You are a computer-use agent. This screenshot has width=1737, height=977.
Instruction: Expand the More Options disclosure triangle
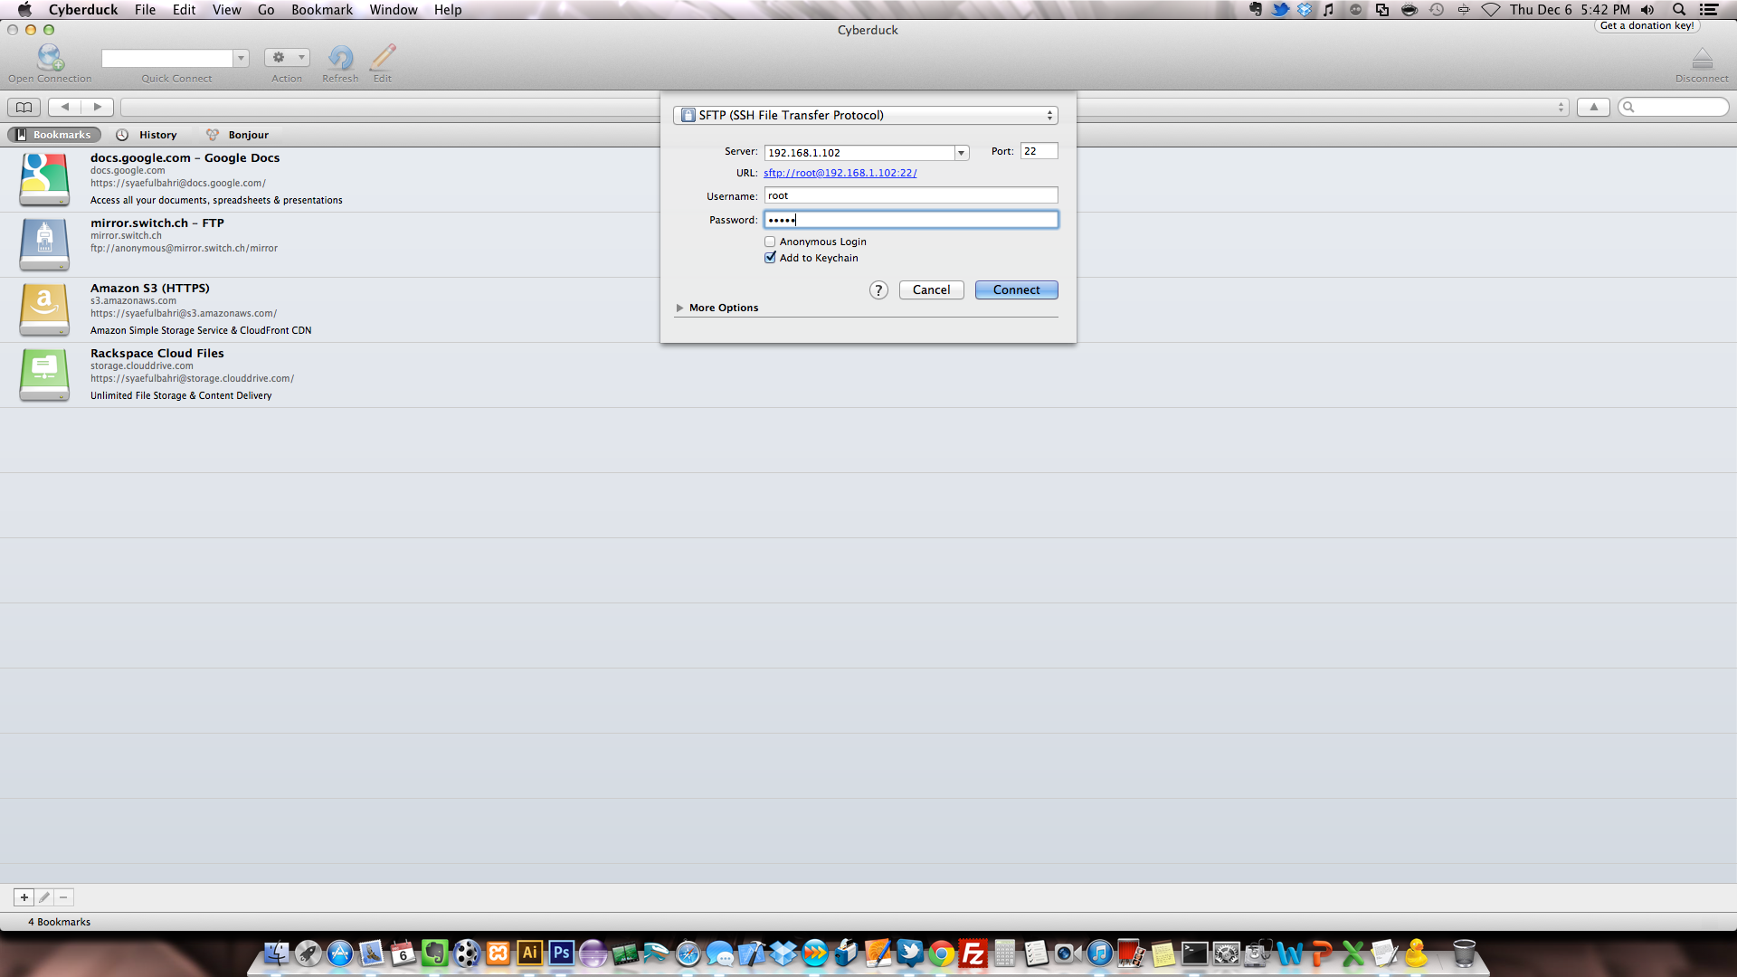coord(679,308)
